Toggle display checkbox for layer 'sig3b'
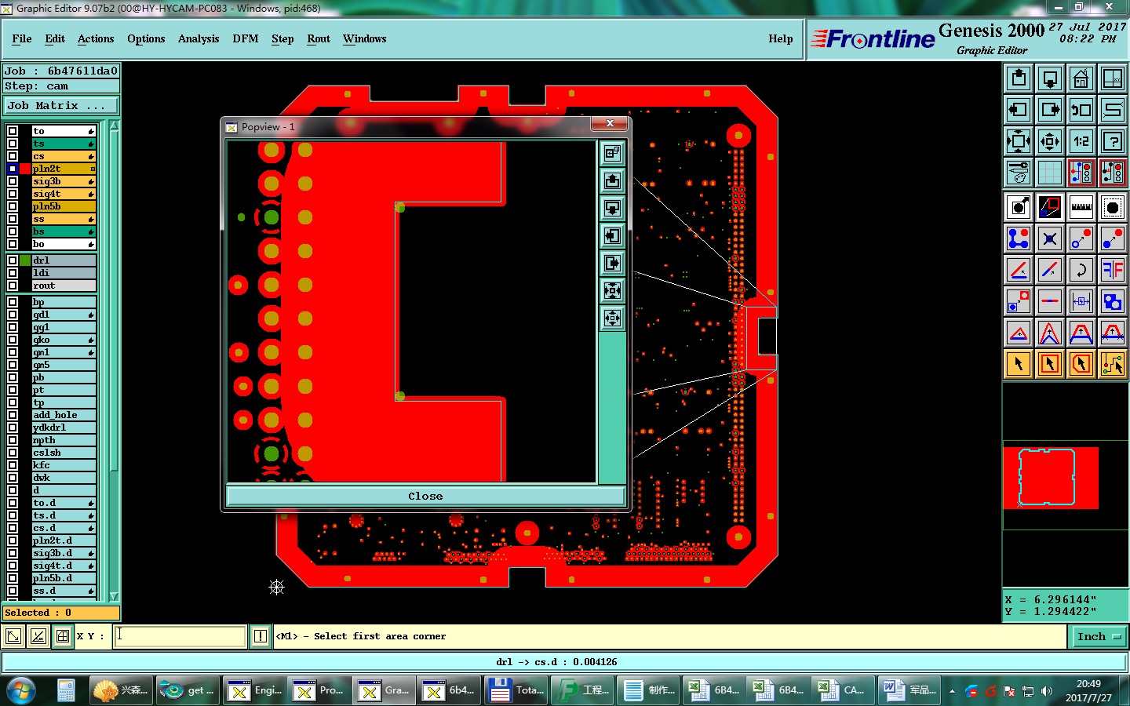 (x=13, y=181)
